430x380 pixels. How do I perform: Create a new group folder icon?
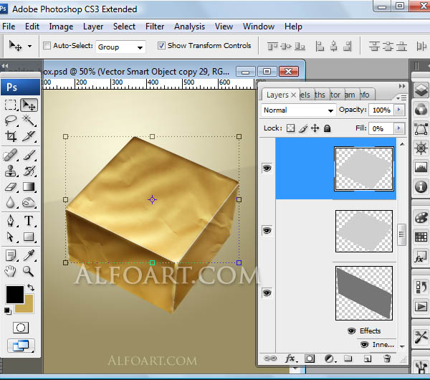pos(348,358)
